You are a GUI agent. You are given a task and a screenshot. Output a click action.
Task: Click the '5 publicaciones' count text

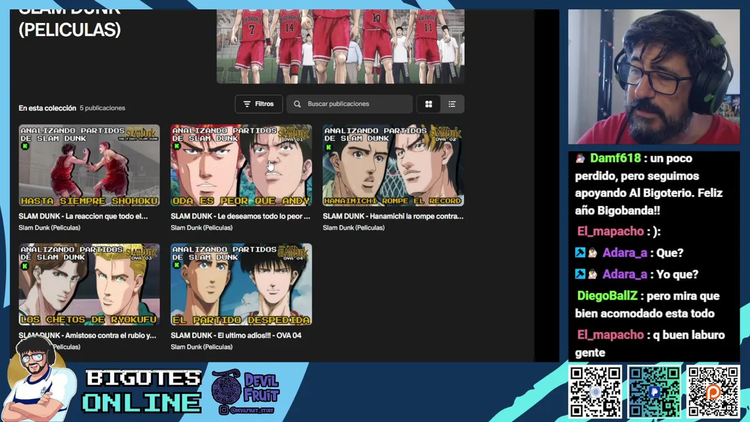coord(103,108)
